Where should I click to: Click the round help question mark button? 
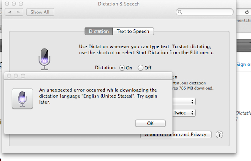coord(219,134)
